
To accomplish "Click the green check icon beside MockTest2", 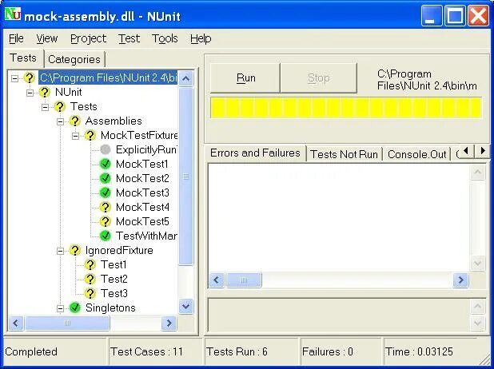I will point(106,179).
